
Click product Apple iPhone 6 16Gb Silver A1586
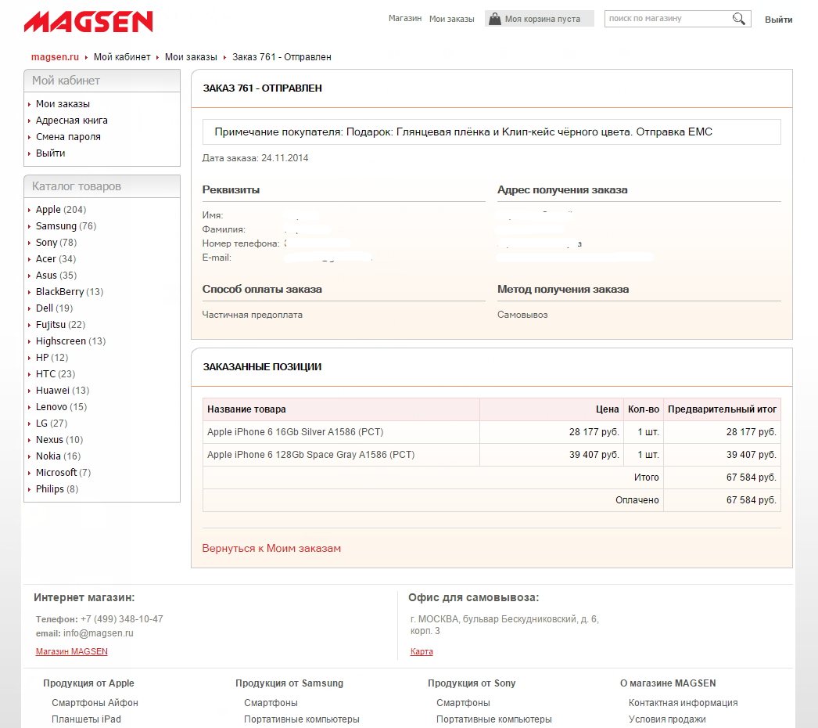[296, 432]
